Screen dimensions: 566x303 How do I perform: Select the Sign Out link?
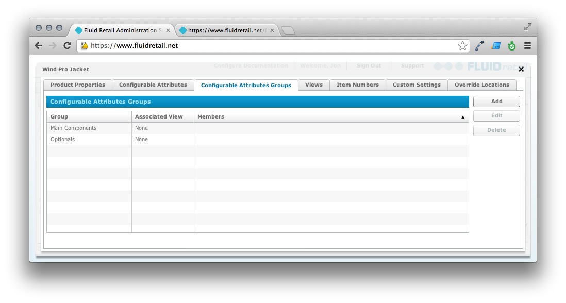click(368, 65)
